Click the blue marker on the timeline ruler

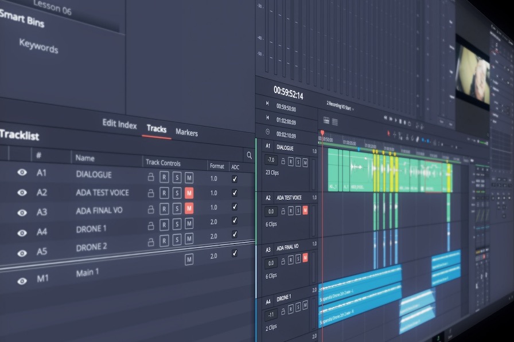(359, 150)
